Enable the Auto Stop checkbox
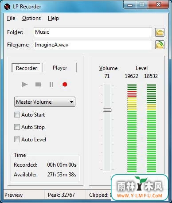Viewport: 172px width, 203px height. [x=17, y=127]
